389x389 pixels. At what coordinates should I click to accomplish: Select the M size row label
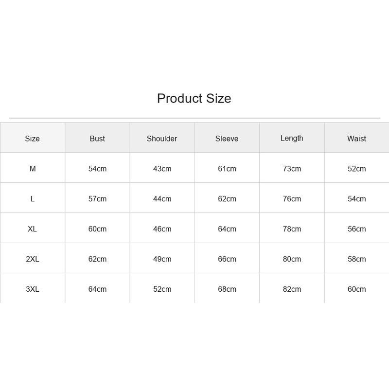[x=33, y=169]
